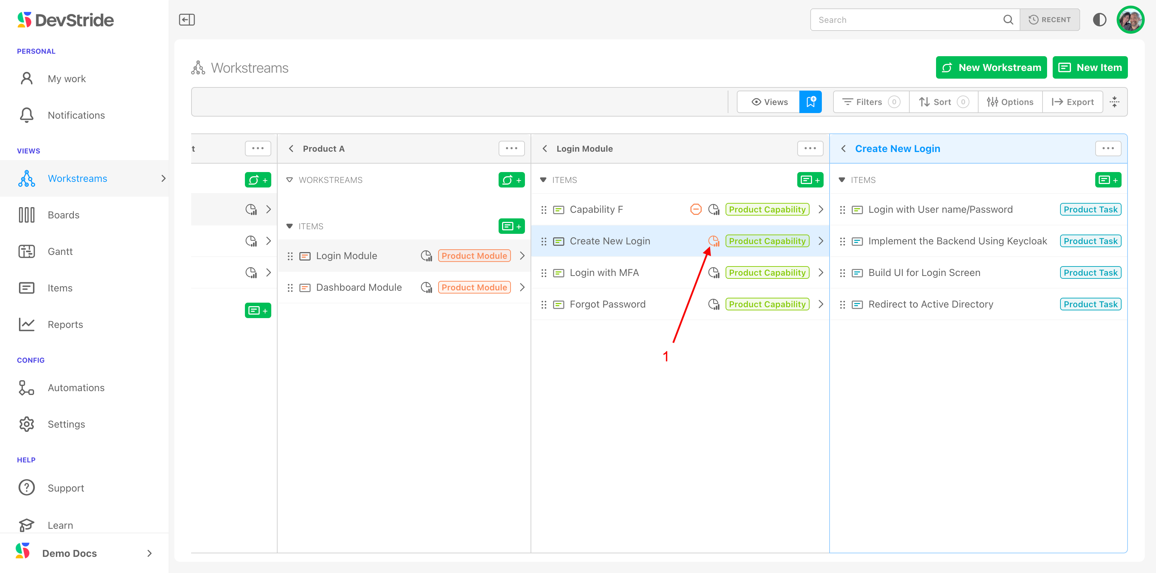Click the save view bookmark icon
1156x573 pixels.
(x=811, y=102)
